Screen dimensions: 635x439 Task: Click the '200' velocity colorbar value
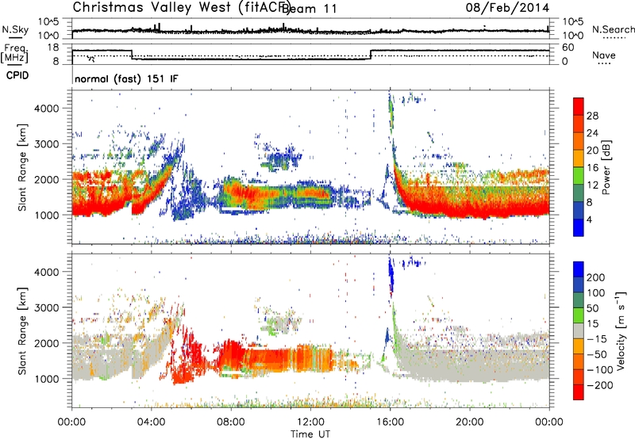[596, 277]
